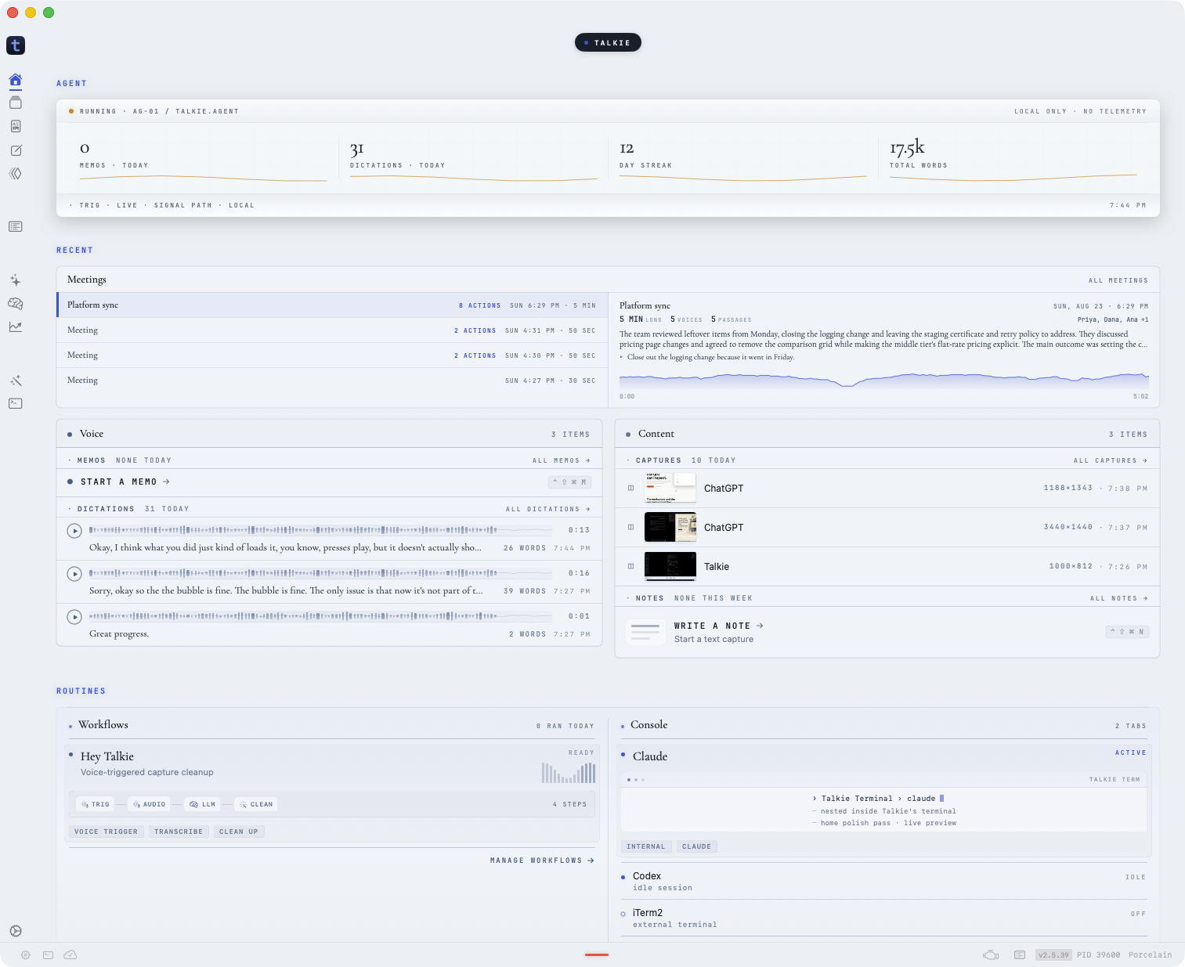The image size is (1185, 967).
Task: Open settings gear at sidebar bottom
Action: click(x=16, y=931)
